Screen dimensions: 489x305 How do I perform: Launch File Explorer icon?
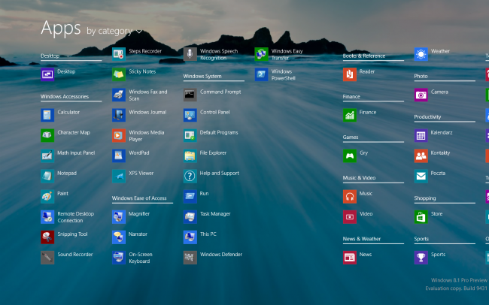[190, 156]
